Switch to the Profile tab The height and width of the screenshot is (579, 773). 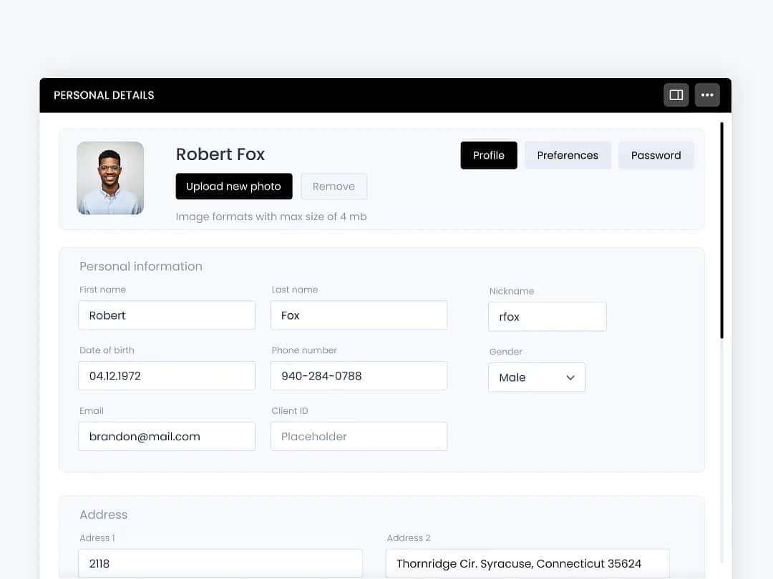489,155
